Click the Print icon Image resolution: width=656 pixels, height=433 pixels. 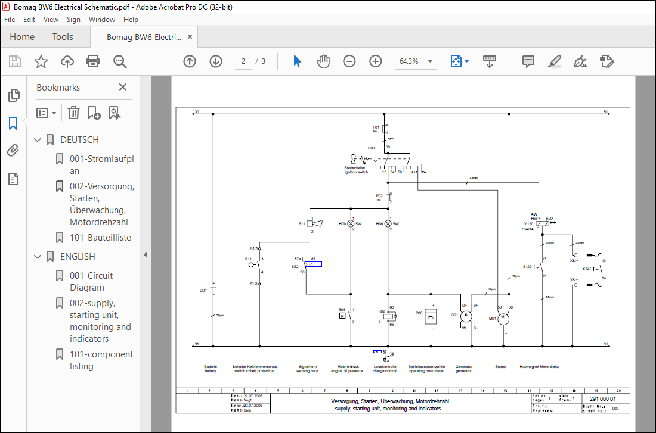pos(93,61)
